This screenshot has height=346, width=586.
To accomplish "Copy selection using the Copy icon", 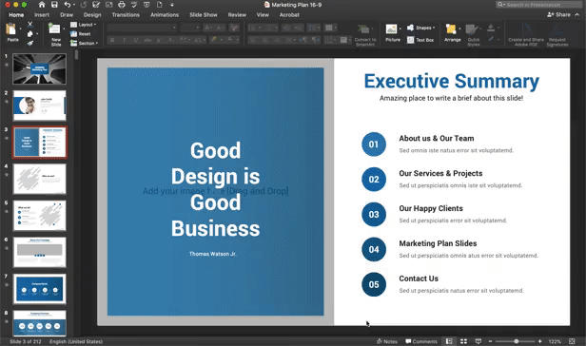I will [x=30, y=33].
